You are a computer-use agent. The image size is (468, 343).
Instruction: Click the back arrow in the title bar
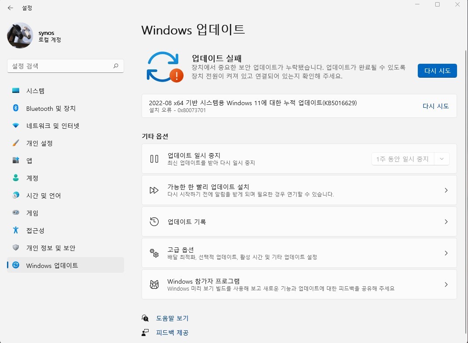[x=10, y=8]
